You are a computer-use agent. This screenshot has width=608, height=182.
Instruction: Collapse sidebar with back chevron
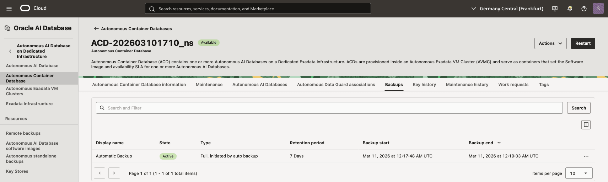point(10,51)
